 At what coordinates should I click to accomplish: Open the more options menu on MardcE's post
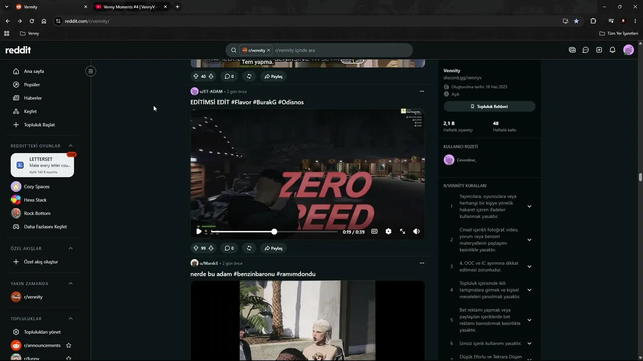[421, 263]
